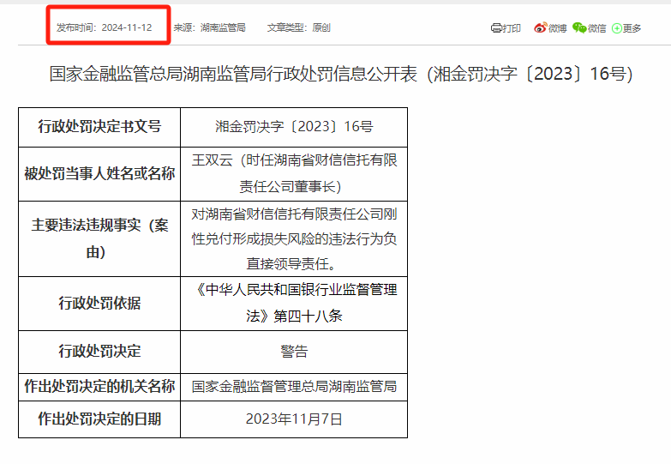
Task: Select the 作出处罚决定的机关名称 label cell
Action: click(x=99, y=387)
